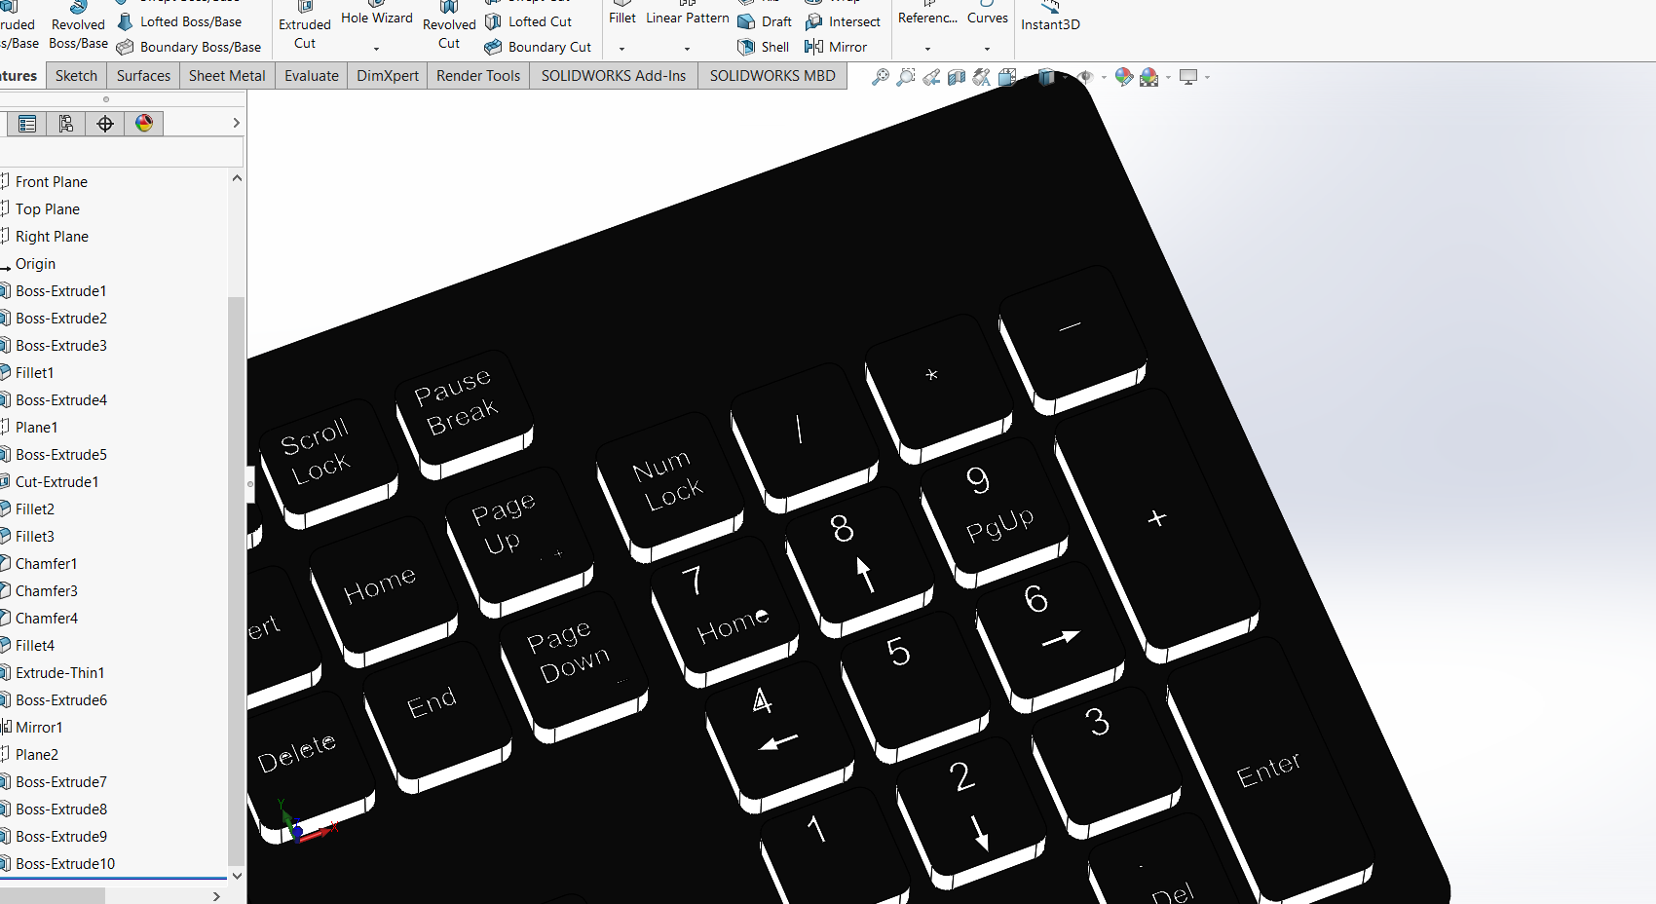Click the Zoom to Fit magnifier icon
The width and height of the screenshot is (1656, 904).
point(881,77)
